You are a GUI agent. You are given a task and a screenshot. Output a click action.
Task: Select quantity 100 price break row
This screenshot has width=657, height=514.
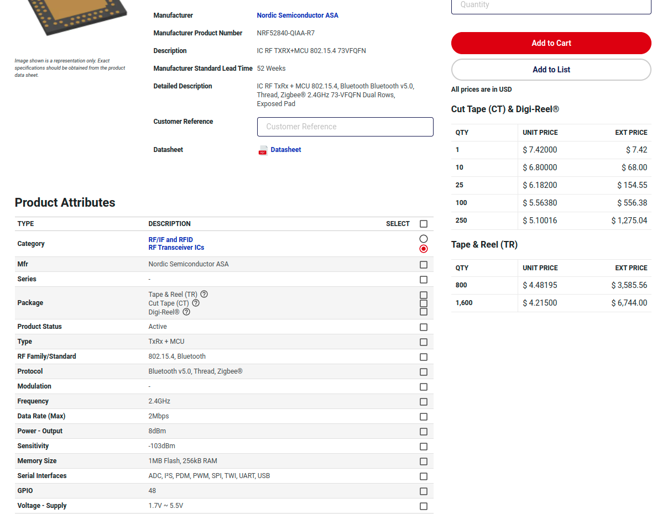551,203
